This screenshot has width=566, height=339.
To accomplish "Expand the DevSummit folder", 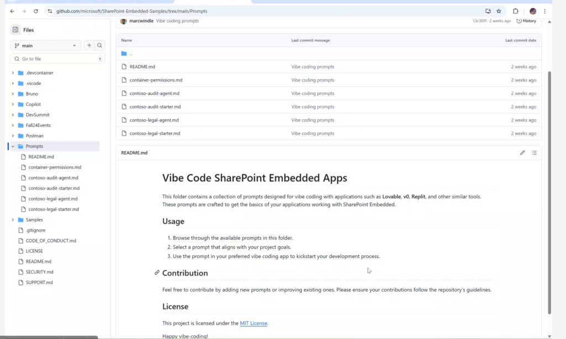I will click(13, 115).
